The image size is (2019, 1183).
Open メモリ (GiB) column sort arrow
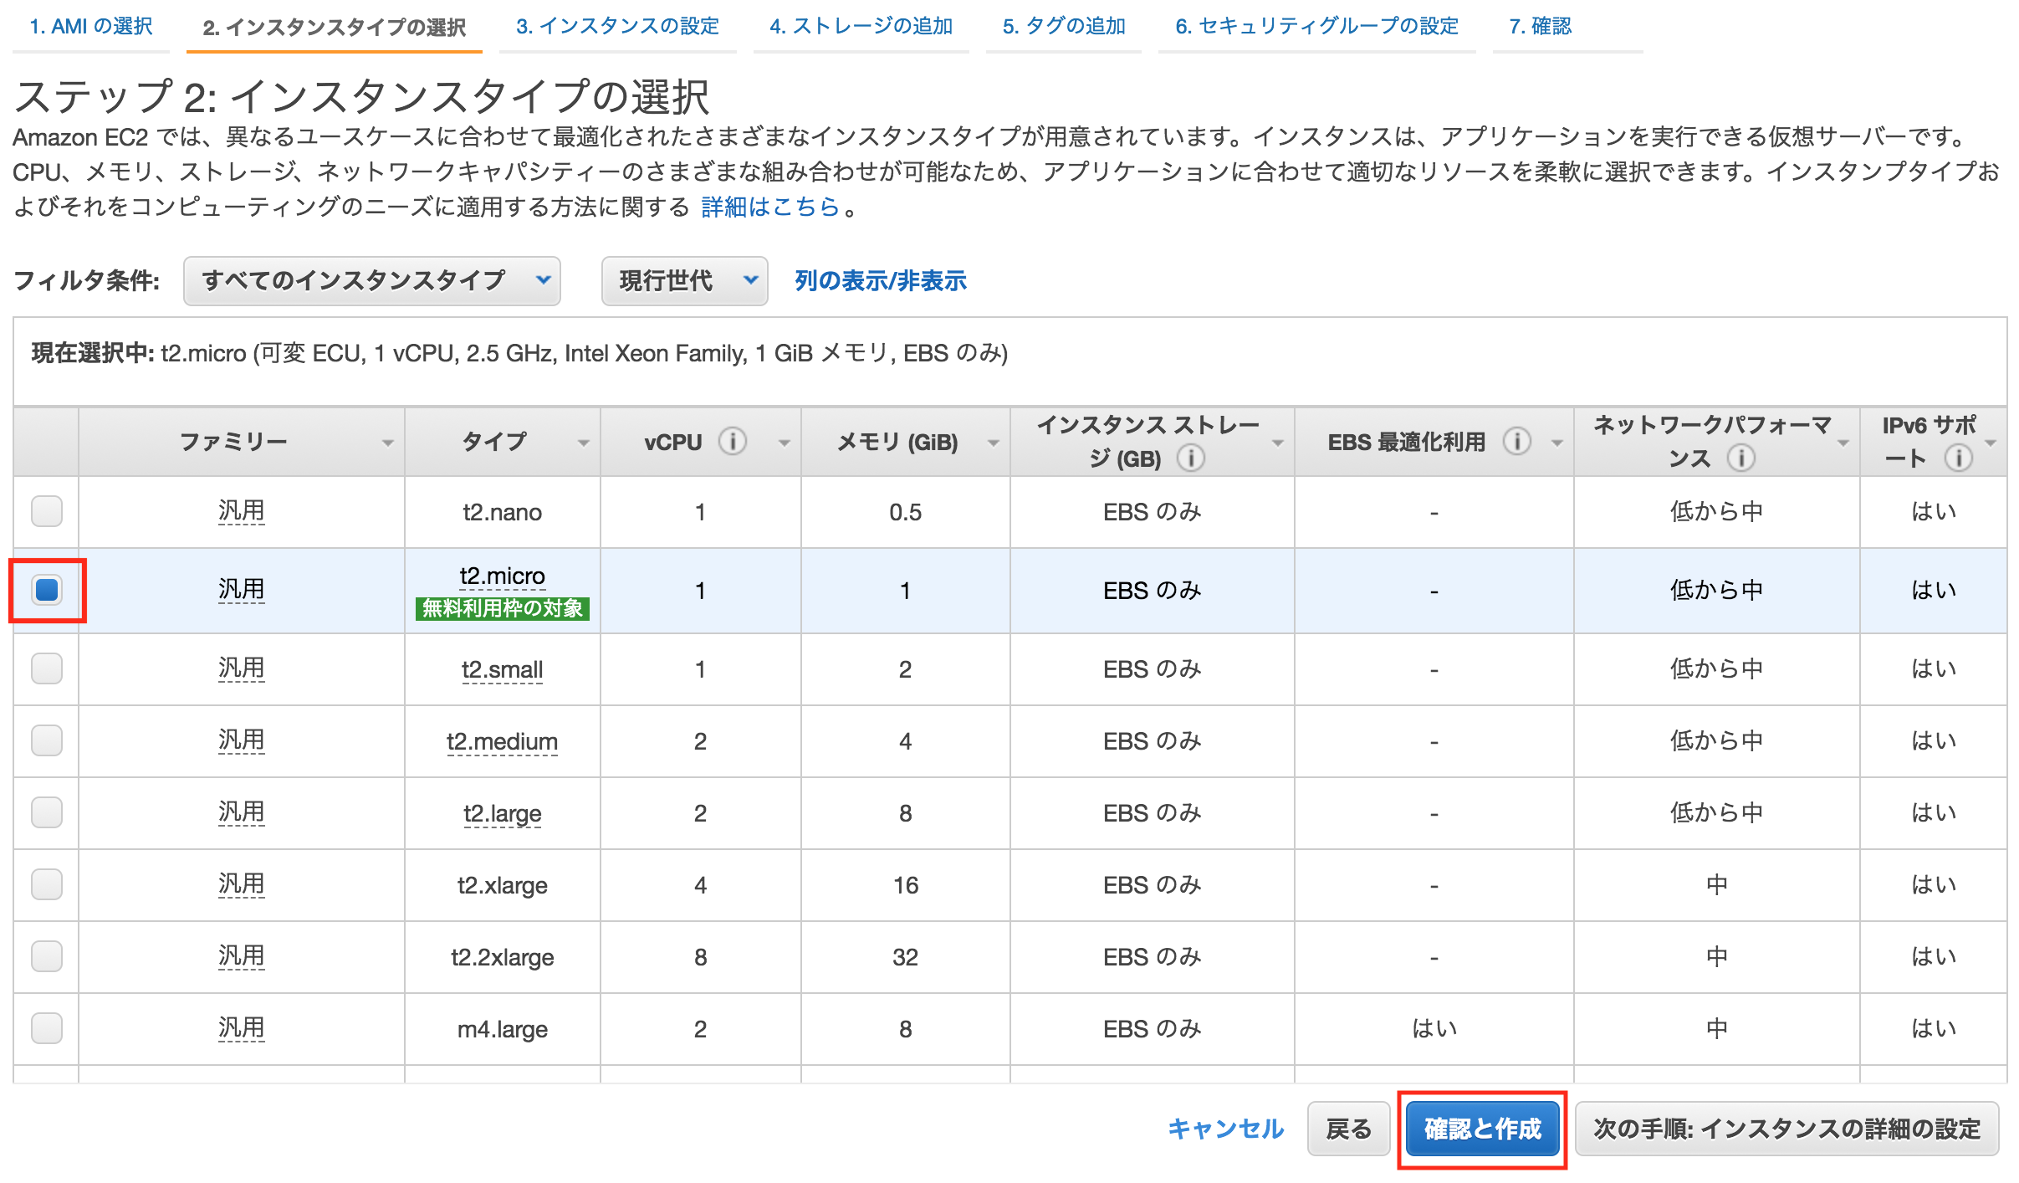click(994, 443)
